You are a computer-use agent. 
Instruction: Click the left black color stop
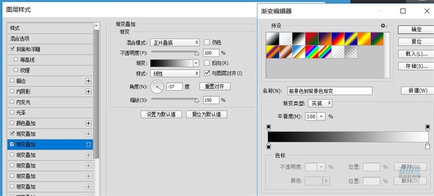click(x=268, y=146)
